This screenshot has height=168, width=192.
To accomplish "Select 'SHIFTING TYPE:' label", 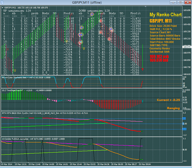I will (159, 45).
